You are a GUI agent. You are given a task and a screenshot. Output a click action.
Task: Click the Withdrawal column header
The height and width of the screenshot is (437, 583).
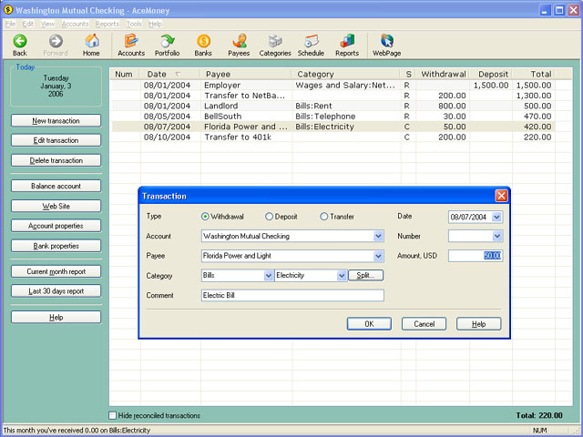point(443,74)
